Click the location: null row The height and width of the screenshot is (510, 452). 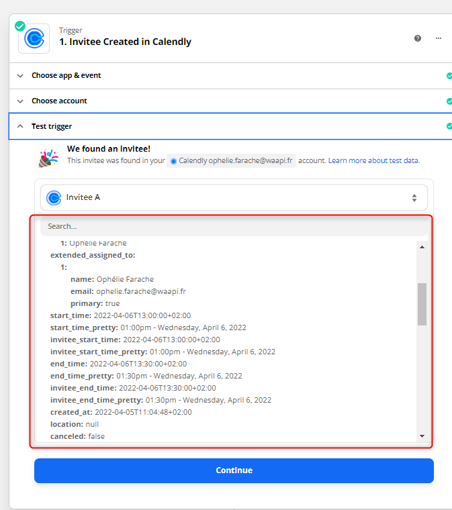tap(75, 425)
